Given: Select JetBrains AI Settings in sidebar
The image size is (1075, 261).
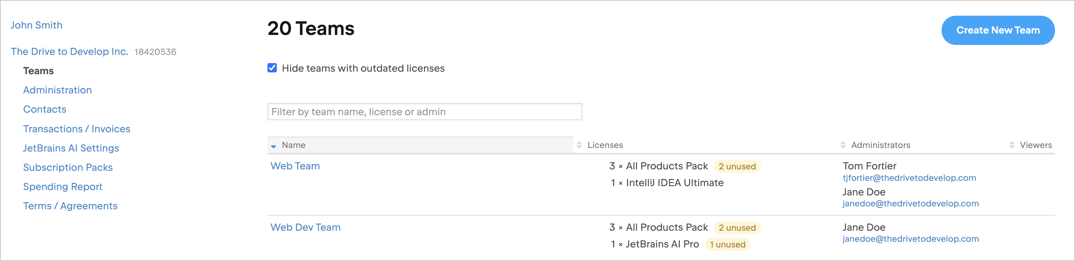Looking at the screenshot, I should (71, 148).
